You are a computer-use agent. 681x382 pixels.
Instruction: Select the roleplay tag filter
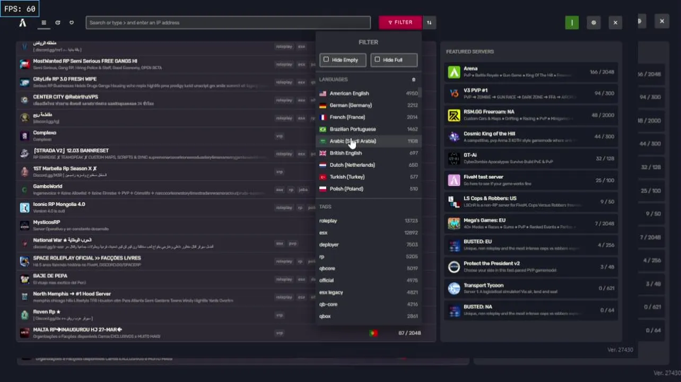click(369, 221)
